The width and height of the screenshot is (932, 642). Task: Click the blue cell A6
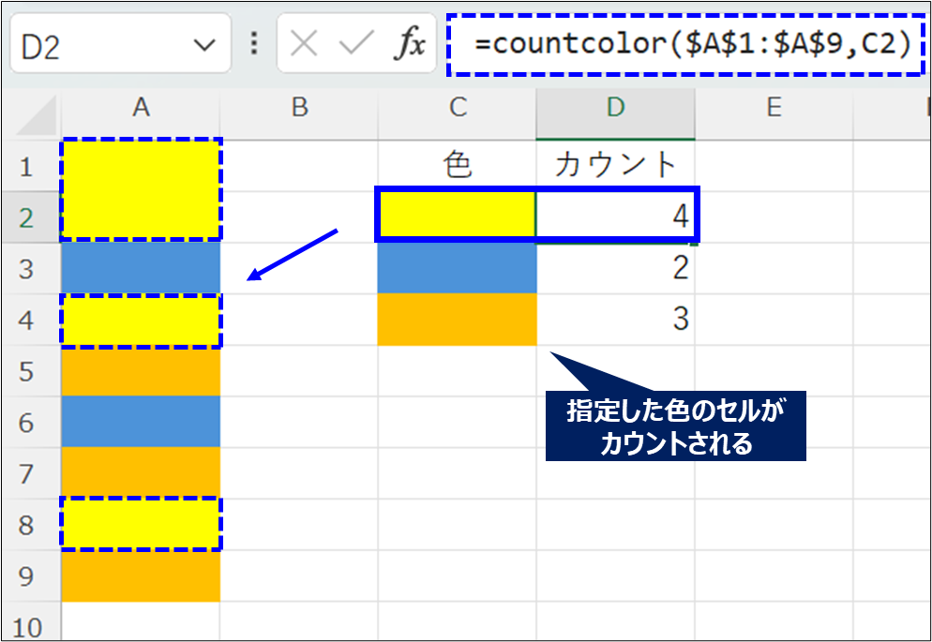pyautogui.click(x=141, y=423)
